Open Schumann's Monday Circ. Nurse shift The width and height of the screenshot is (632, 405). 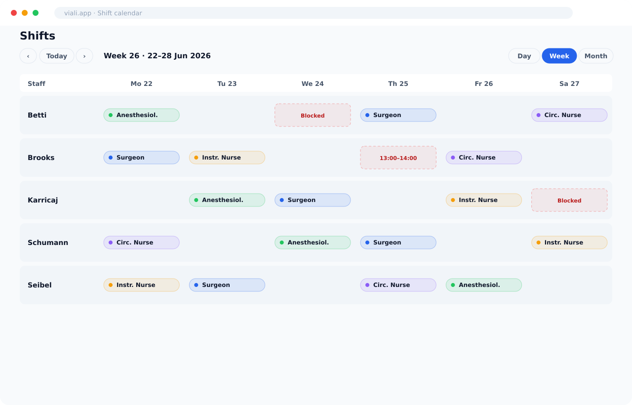point(142,243)
